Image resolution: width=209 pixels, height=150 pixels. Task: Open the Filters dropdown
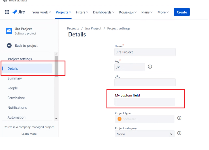pos(82,12)
